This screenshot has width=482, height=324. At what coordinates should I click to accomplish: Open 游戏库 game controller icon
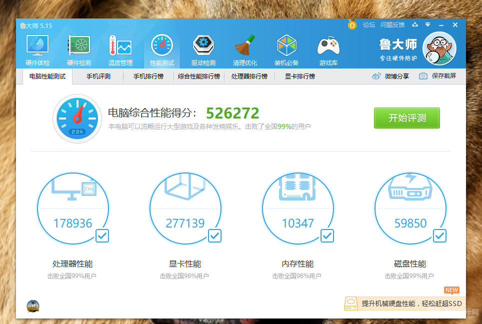point(328,50)
